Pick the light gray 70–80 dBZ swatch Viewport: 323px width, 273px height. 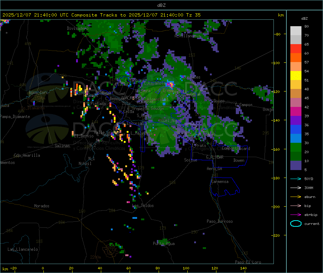(x=296, y=31)
